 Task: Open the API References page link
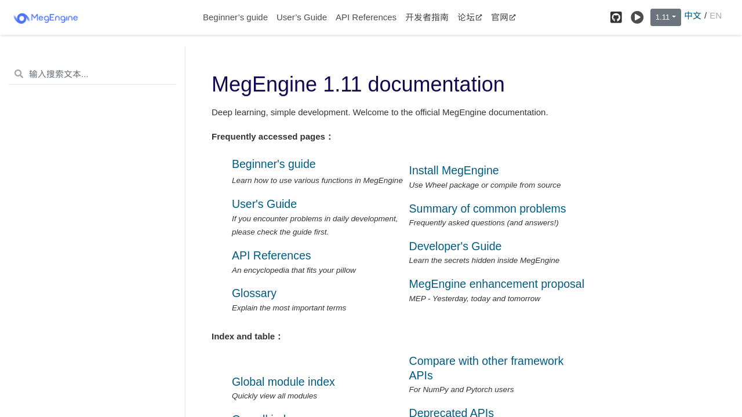[x=271, y=255]
